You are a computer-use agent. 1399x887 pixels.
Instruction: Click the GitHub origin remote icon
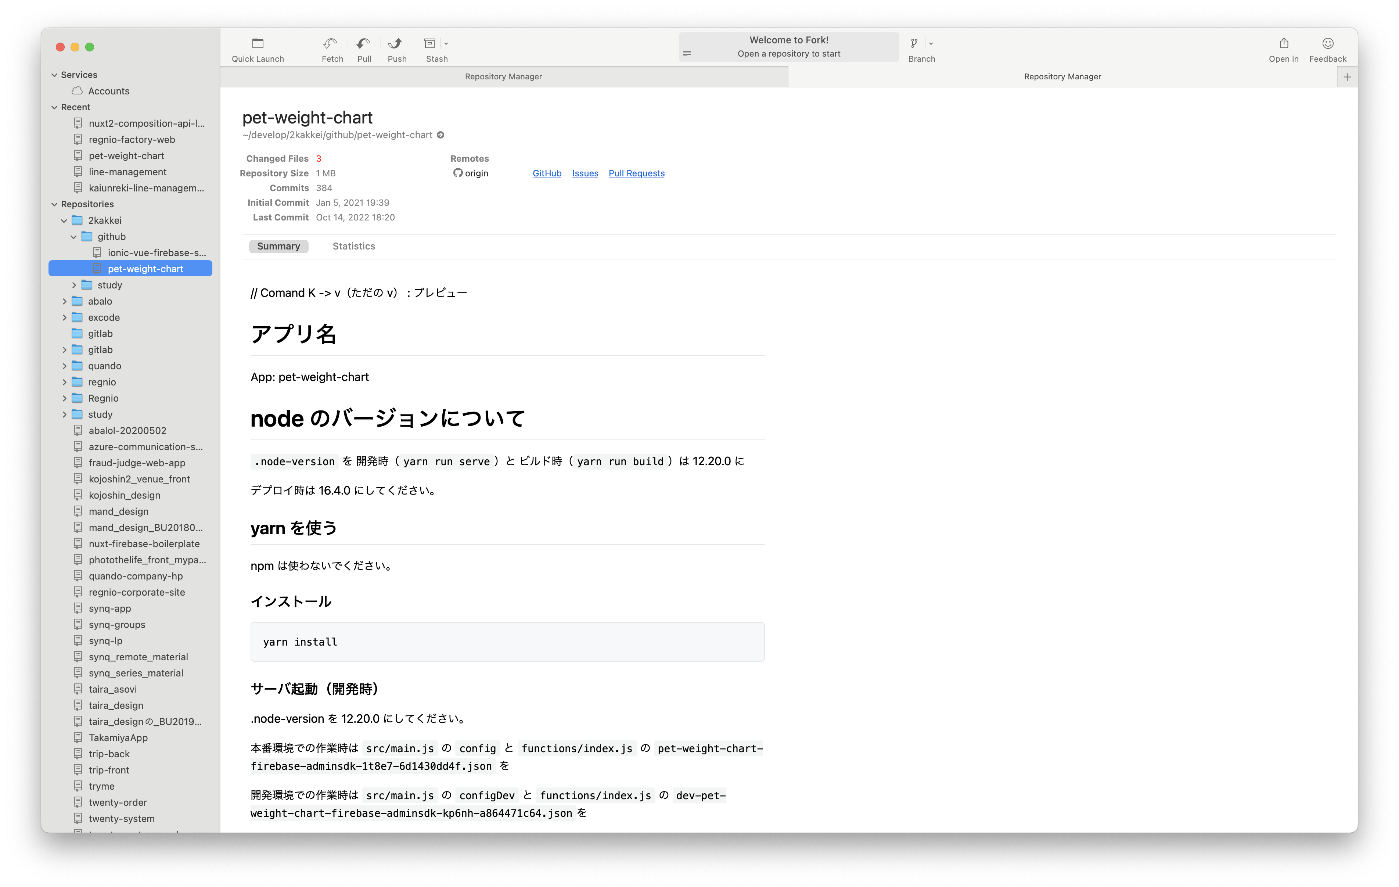pyautogui.click(x=458, y=173)
